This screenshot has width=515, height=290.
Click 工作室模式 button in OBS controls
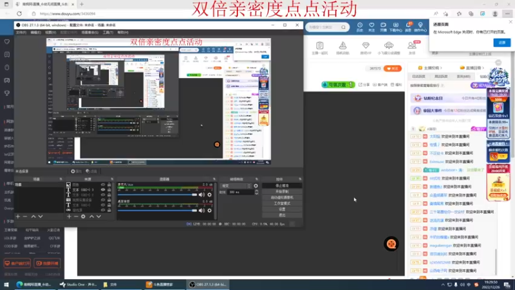click(x=282, y=203)
